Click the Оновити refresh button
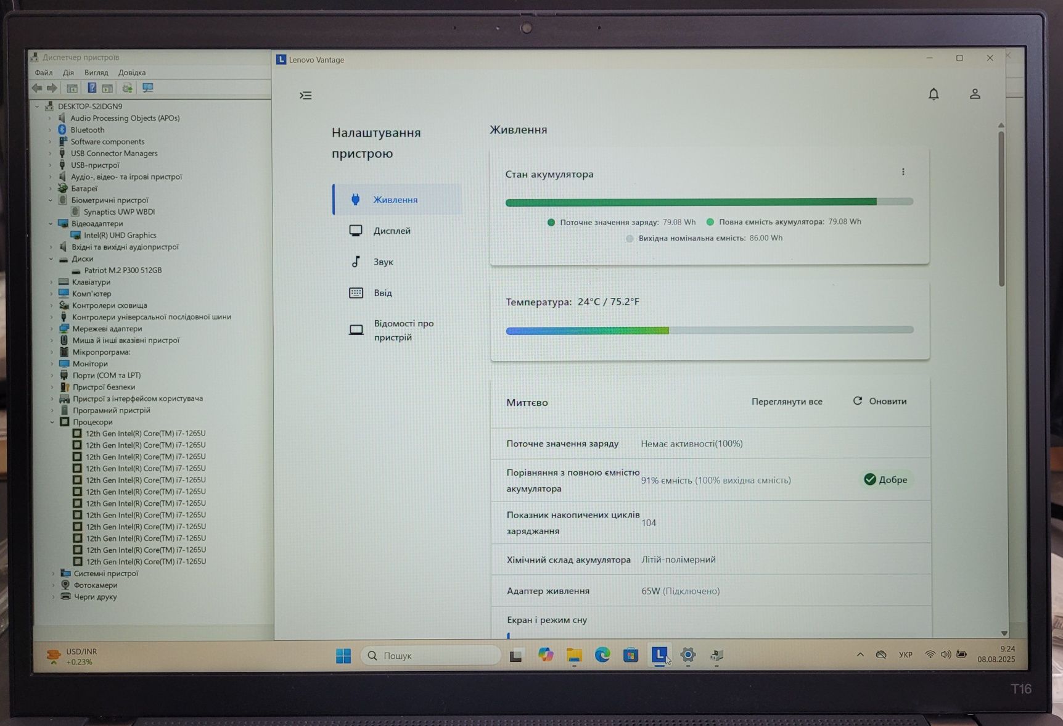 pos(880,401)
